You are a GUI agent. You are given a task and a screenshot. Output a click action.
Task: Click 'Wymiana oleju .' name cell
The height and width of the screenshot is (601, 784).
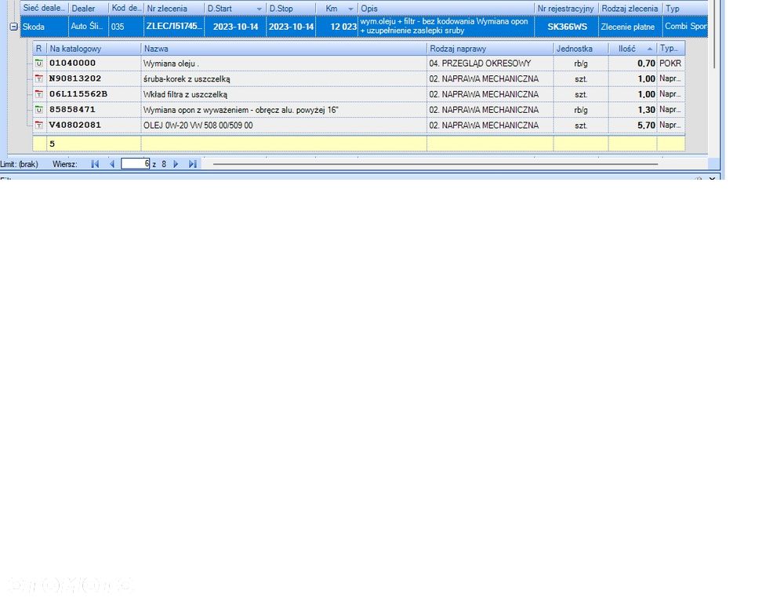pyautogui.click(x=284, y=63)
